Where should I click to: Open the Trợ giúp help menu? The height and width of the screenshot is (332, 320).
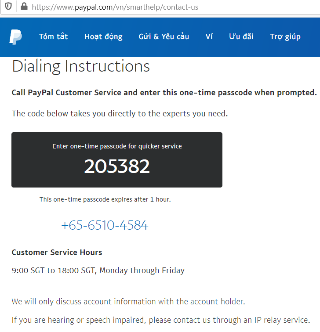[285, 37]
